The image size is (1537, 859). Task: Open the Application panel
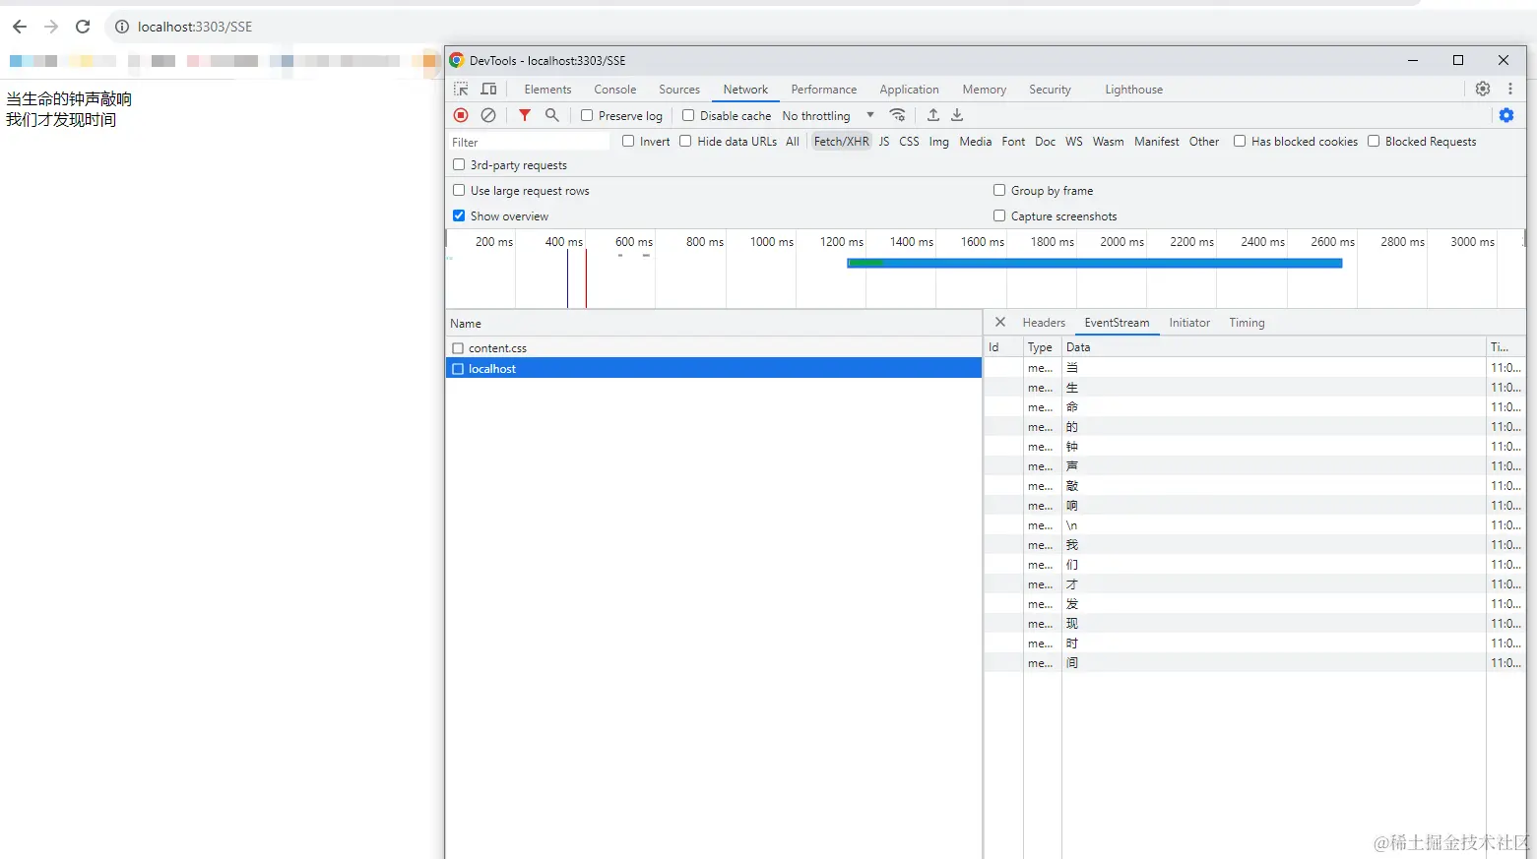click(x=909, y=89)
